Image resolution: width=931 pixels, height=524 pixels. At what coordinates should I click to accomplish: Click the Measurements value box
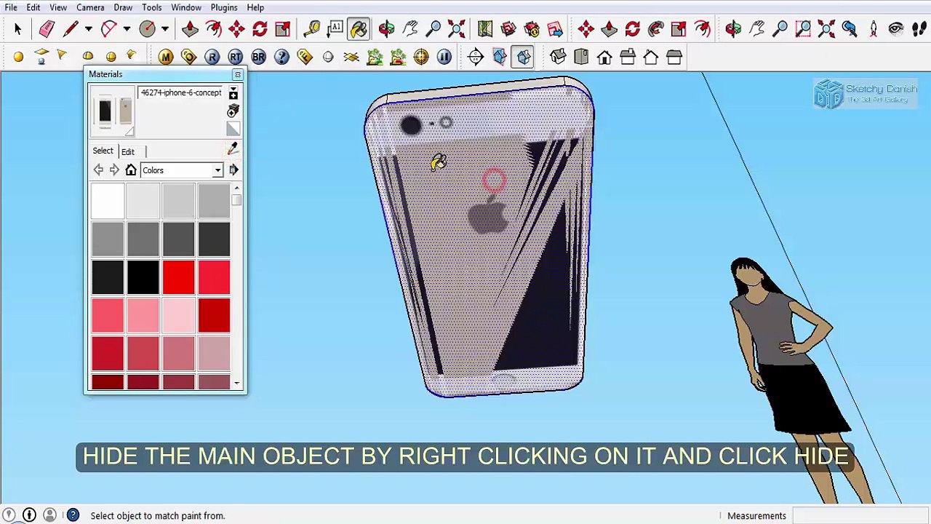click(x=860, y=516)
